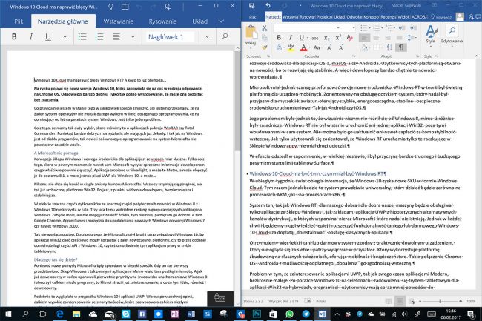Screen dimensions: 482x321
Task: Collapse the desktop Word ribbon arrow
Action: pos(476,56)
